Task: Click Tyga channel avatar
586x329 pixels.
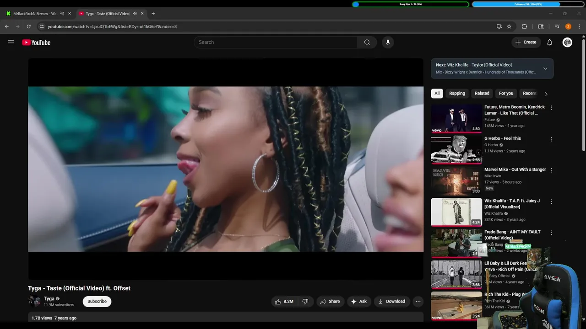Action: 34,301
